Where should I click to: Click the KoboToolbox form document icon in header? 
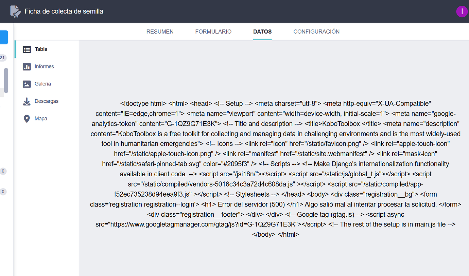pos(15,11)
